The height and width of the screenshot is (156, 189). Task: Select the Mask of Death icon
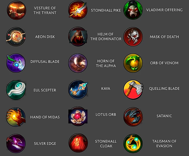click(x=133, y=37)
